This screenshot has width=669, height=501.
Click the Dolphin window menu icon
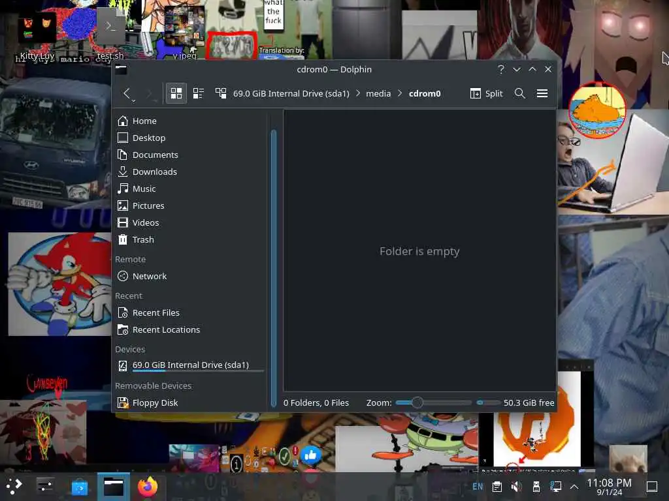(x=121, y=69)
